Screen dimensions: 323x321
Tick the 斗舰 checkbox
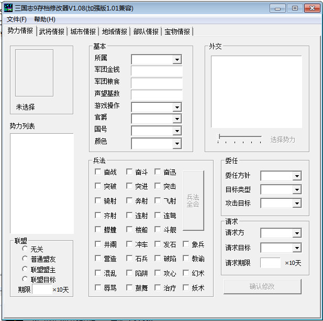click(x=158, y=229)
